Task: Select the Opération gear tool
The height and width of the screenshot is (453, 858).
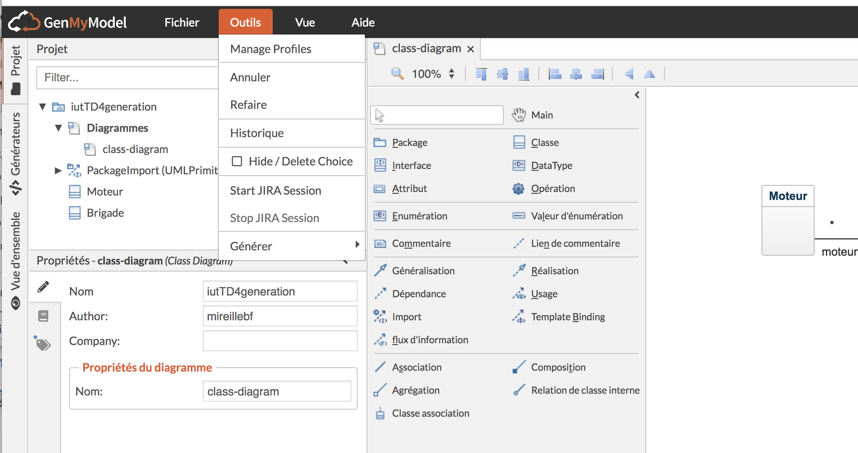Action: 518,189
